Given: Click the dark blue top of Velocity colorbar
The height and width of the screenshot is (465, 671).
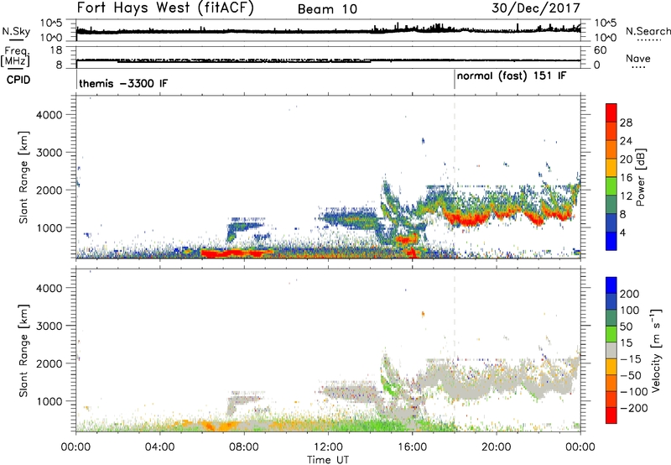Looking at the screenshot, I should coord(611,285).
